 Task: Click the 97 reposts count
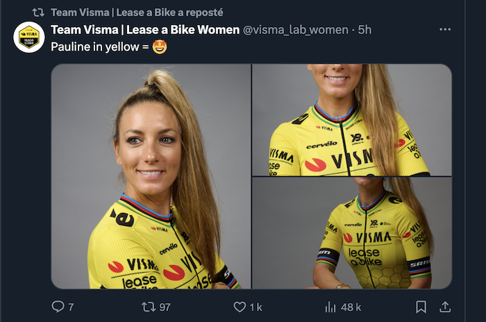click(x=165, y=307)
